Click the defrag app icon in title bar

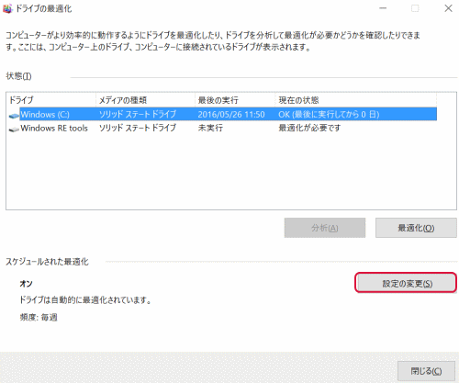pos(7,8)
